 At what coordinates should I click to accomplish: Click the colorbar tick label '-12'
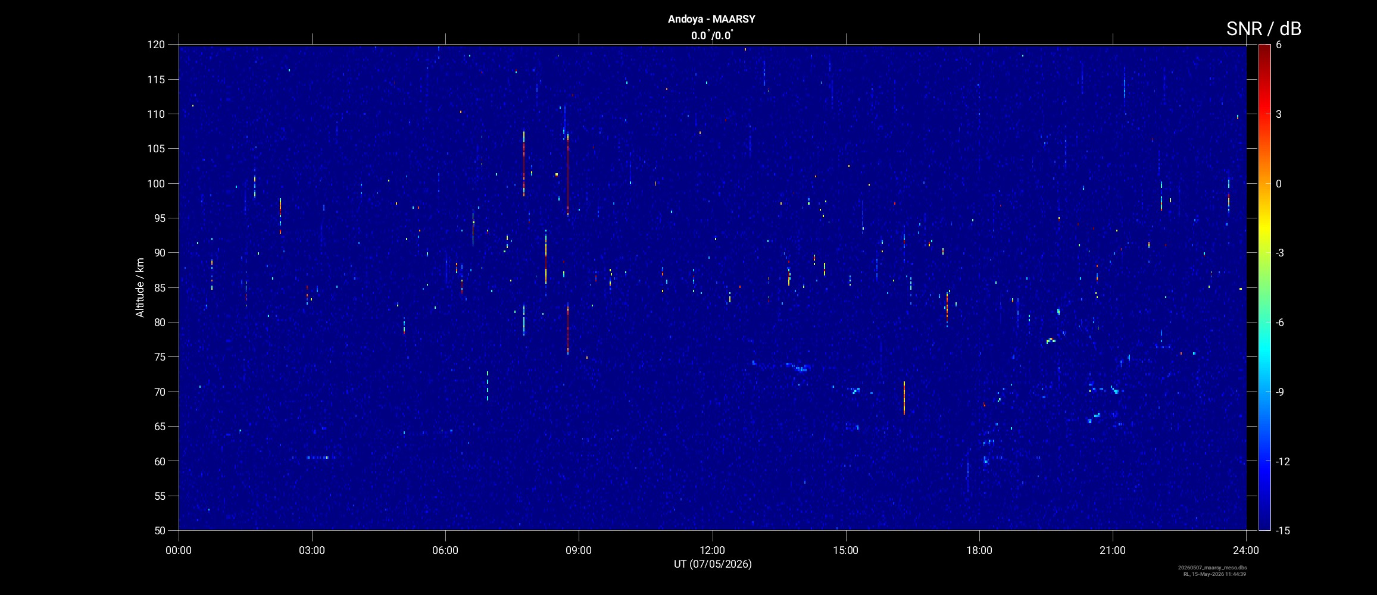[x=1283, y=461]
